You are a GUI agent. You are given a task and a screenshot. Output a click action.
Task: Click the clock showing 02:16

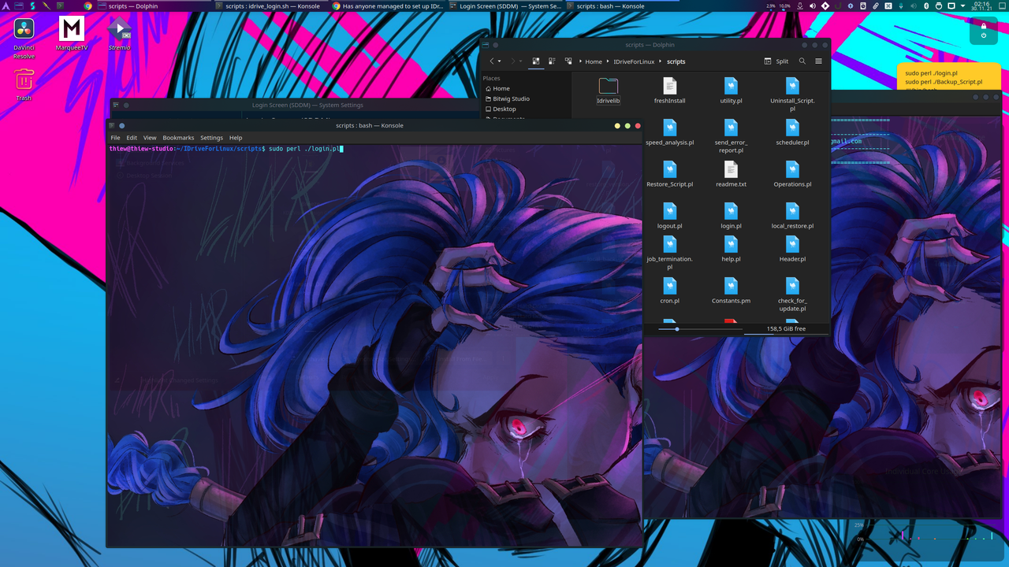pyautogui.click(x=981, y=6)
